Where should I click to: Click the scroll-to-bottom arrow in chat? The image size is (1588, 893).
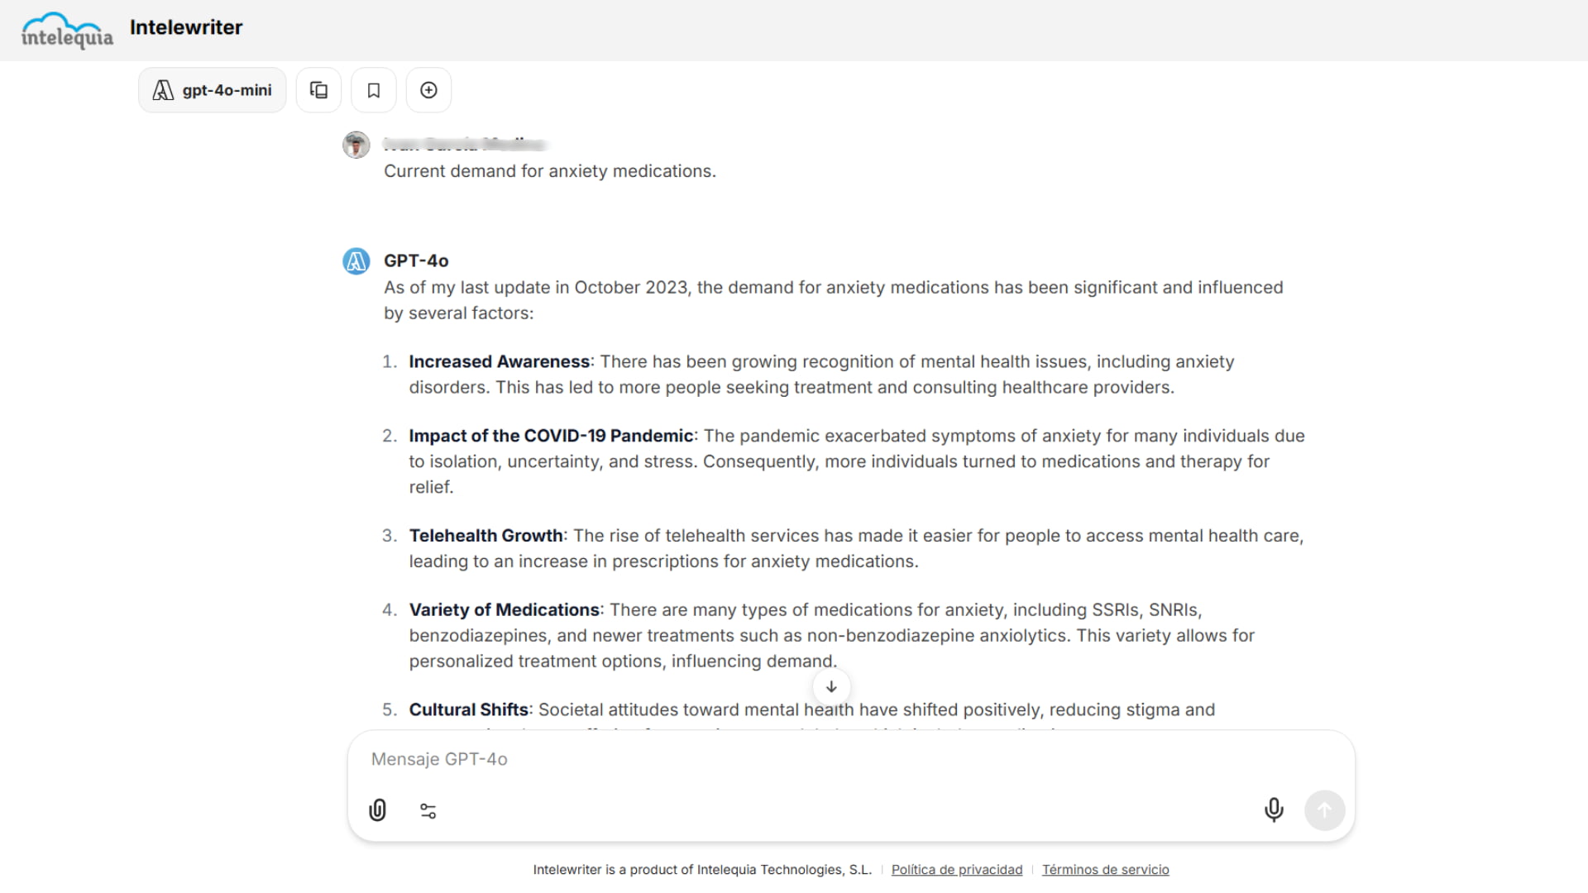[x=831, y=687]
